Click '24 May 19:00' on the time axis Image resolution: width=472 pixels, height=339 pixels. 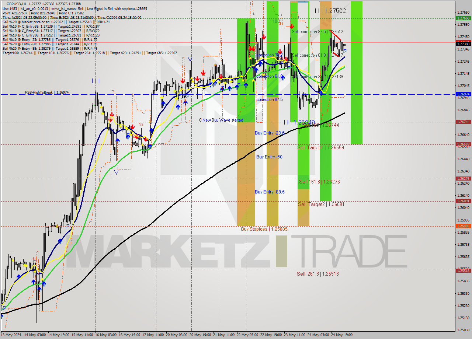point(341,335)
